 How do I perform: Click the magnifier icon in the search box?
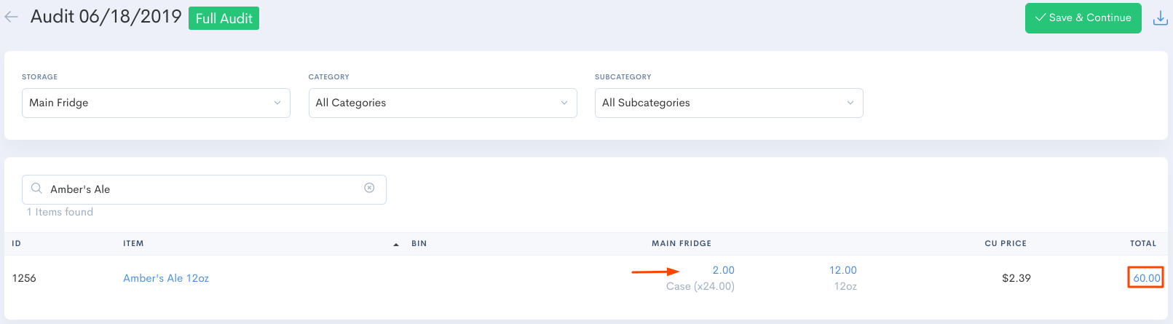[36, 189]
